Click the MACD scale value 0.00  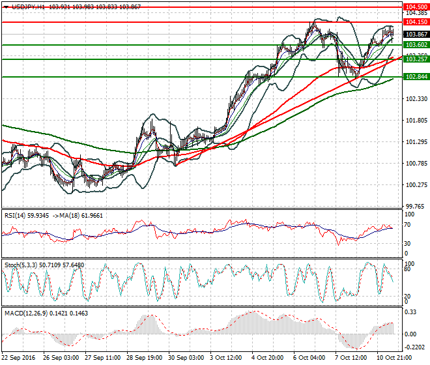pyautogui.click(x=410, y=334)
